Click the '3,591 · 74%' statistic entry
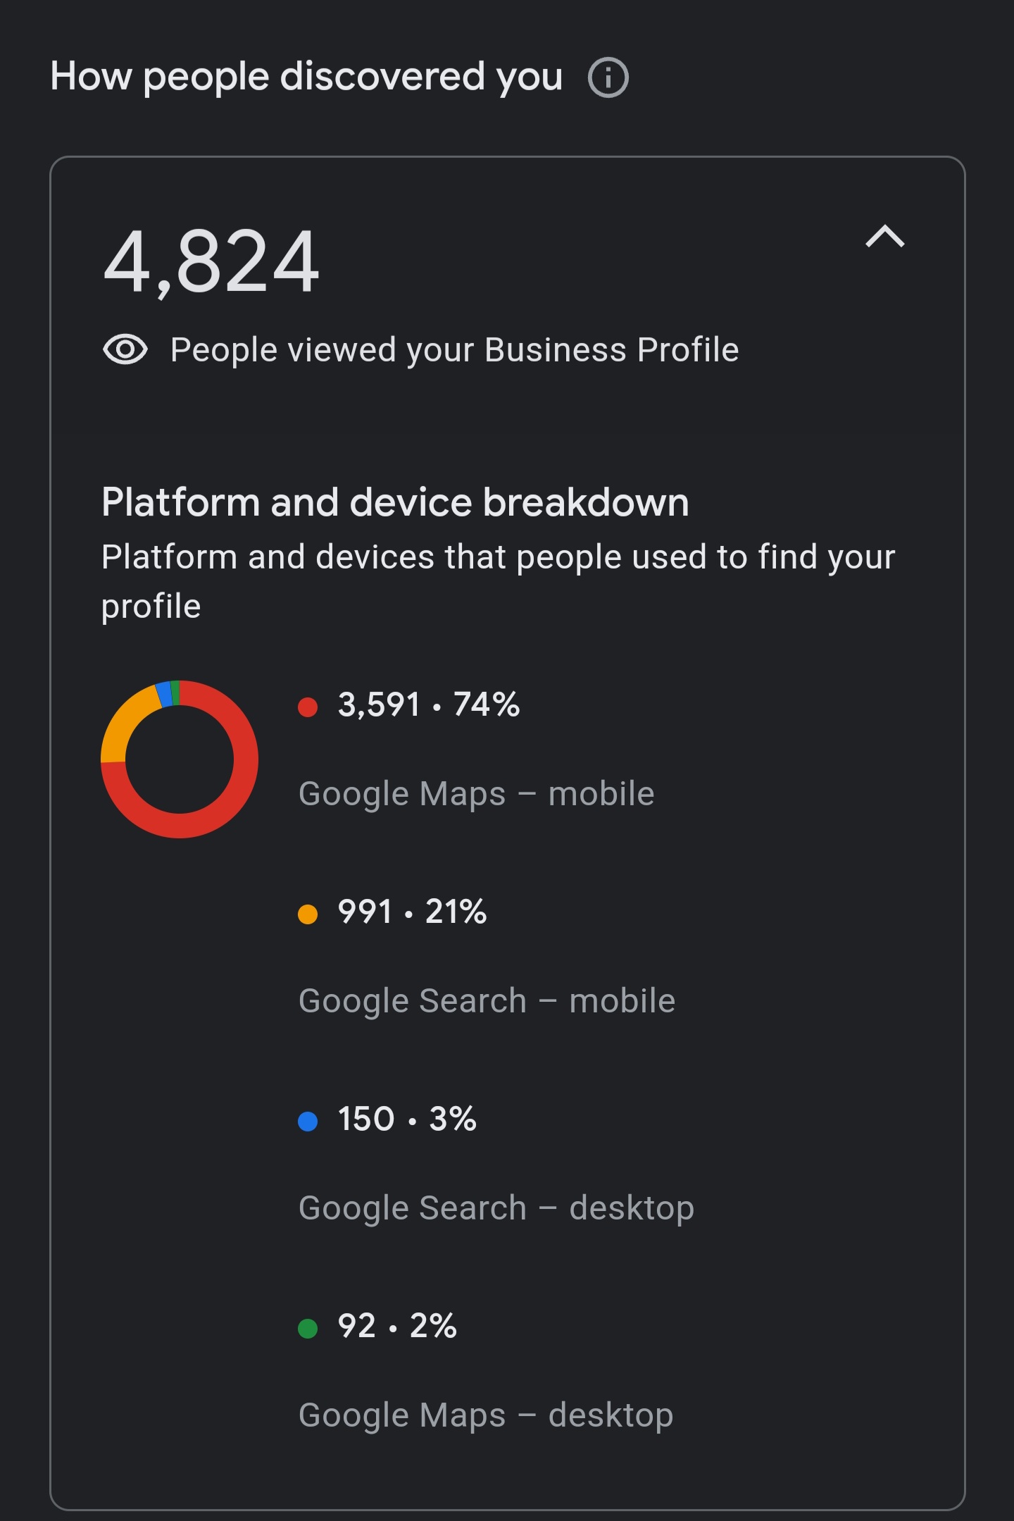Screen dimensions: 1014x1521 [x=427, y=704]
